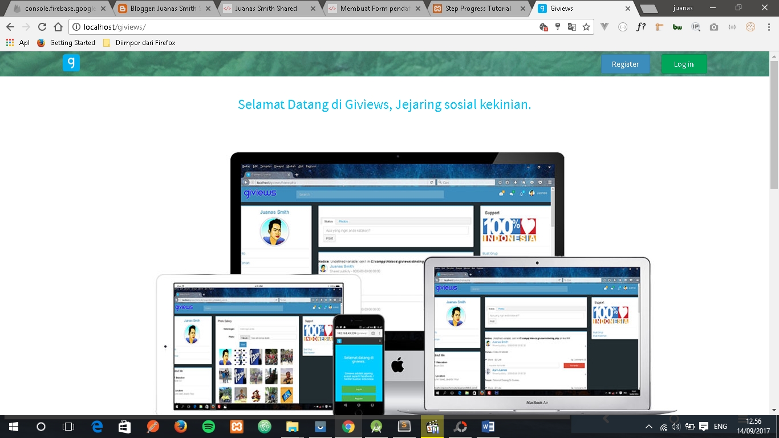Open the Getting Started bookmark
Screen dimensions: 779x438
click(x=66, y=43)
